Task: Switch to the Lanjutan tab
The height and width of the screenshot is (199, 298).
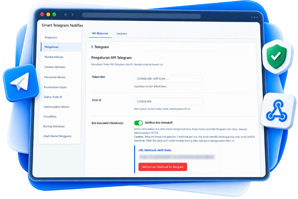Action: pyautogui.click(x=122, y=33)
